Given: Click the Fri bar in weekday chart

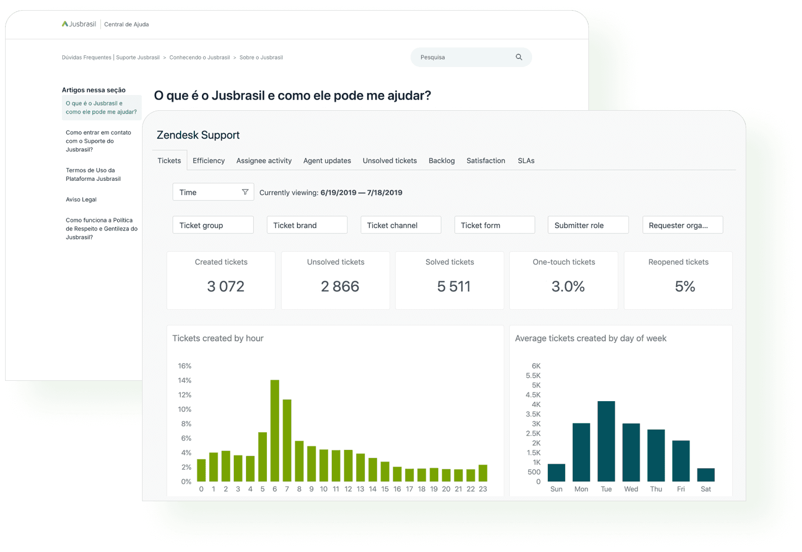Looking at the screenshot, I should point(681,461).
